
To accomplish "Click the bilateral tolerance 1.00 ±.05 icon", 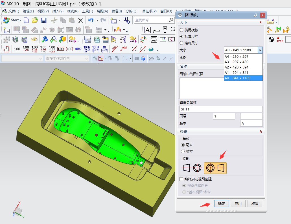I will [x=26, y=49].
